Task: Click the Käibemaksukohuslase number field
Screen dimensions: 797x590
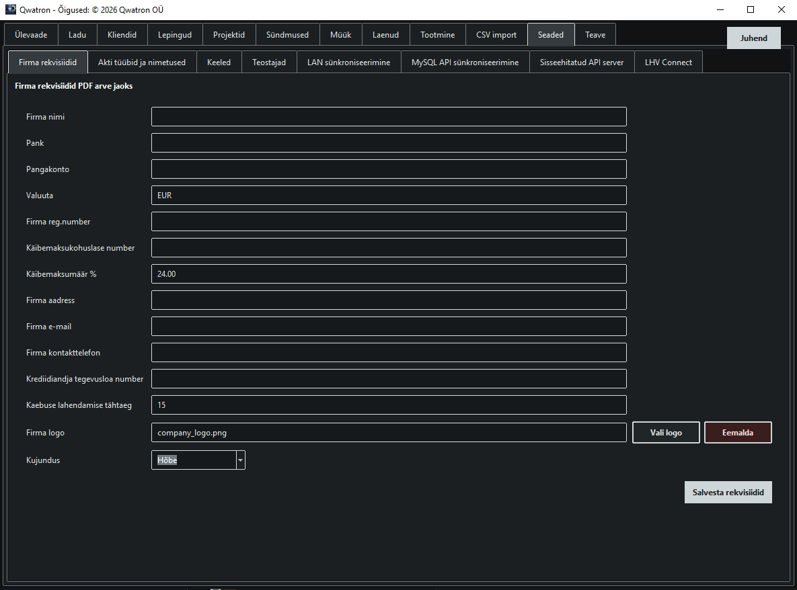Action: [x=389, y=248]
